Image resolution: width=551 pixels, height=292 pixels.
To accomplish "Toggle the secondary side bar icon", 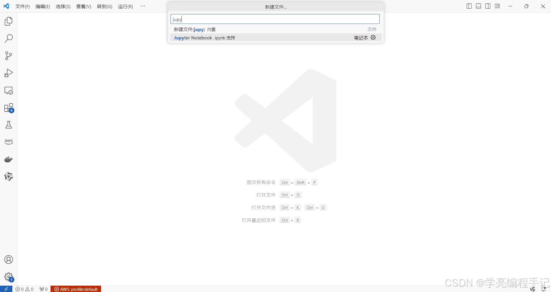I will coord(488,6).
